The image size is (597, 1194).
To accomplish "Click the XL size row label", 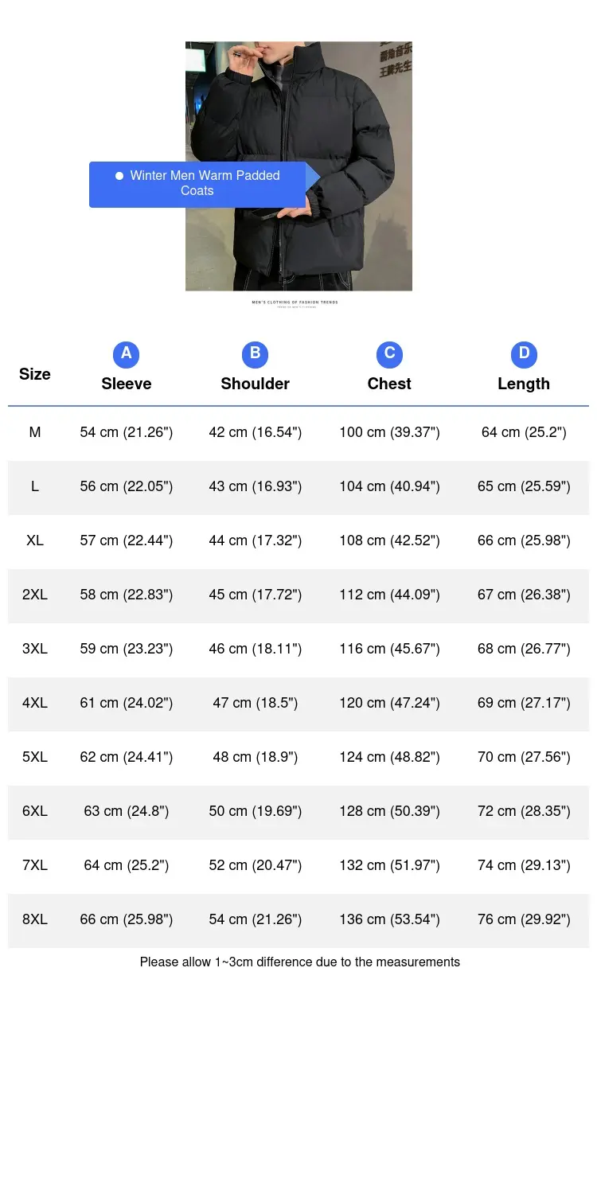I will point(35,540).
